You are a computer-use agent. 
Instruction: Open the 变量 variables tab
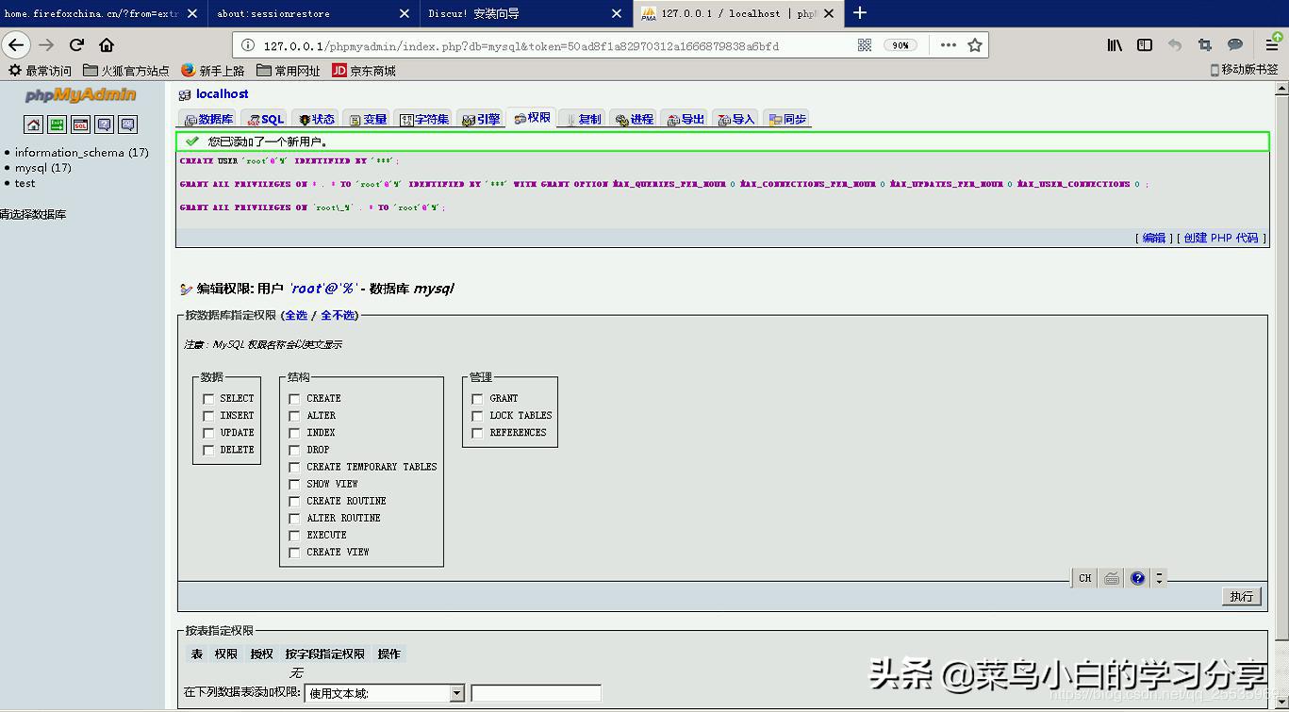tap(367, 119)
